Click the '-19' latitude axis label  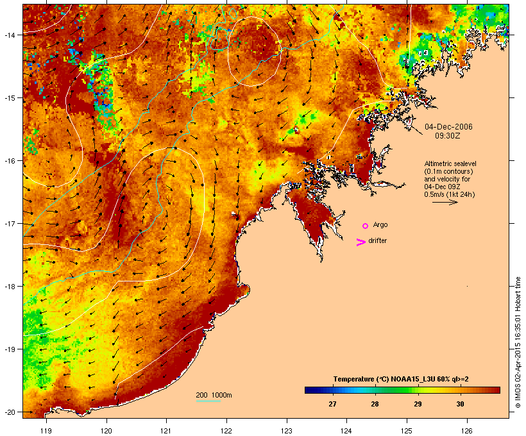(9, 349)
